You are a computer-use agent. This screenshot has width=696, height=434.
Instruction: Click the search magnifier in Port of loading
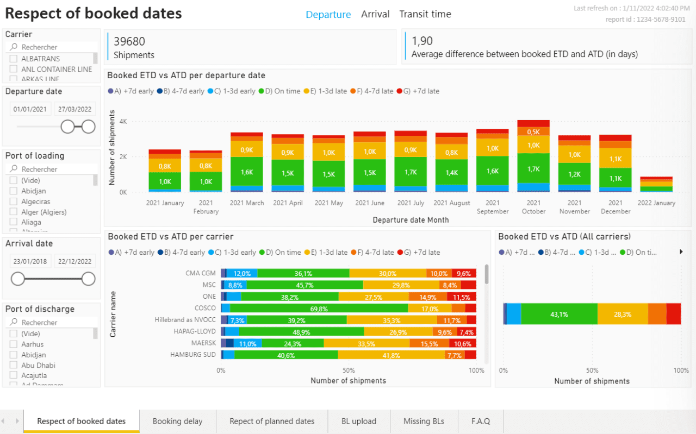click(x=14, y=169)
